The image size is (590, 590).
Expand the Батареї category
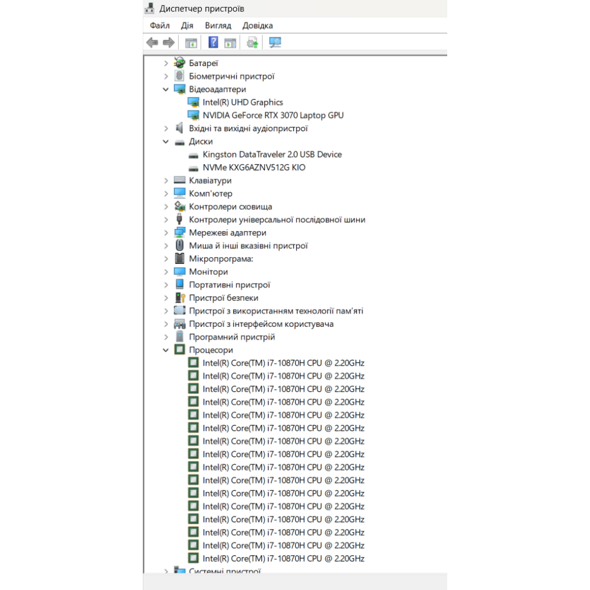click(166, 63)
